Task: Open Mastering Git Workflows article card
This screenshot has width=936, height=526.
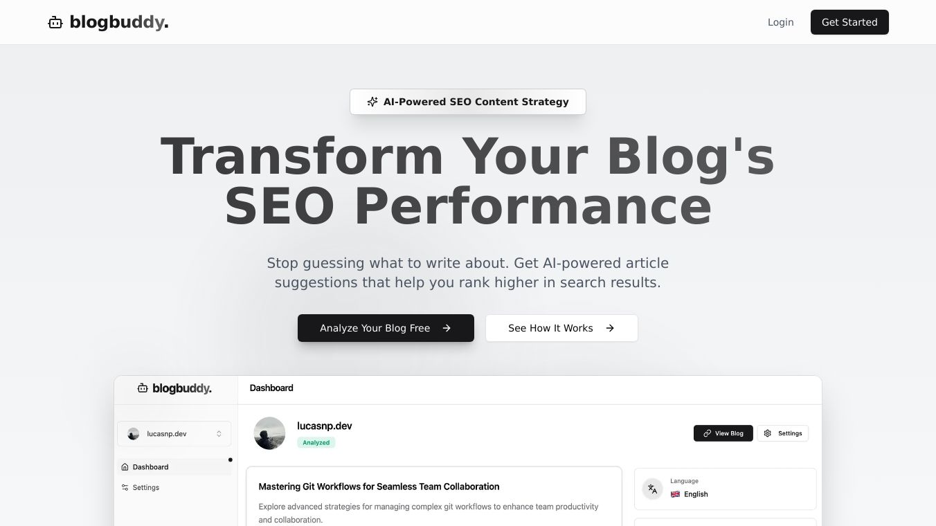Action: [x=434, y=496]
